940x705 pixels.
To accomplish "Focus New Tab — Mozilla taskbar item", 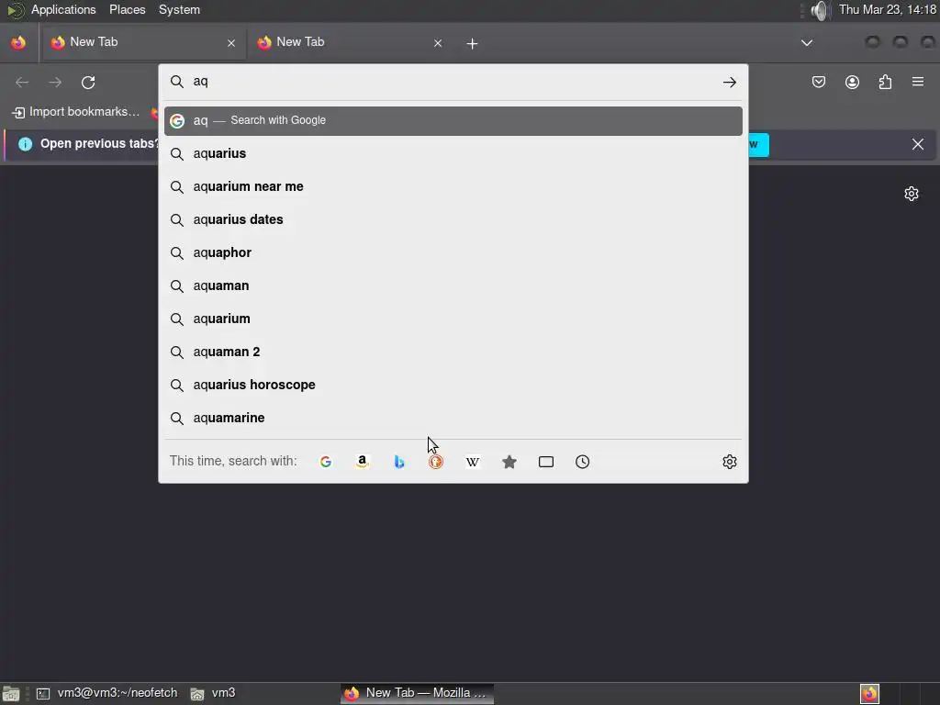I will [x=418, y=693].
